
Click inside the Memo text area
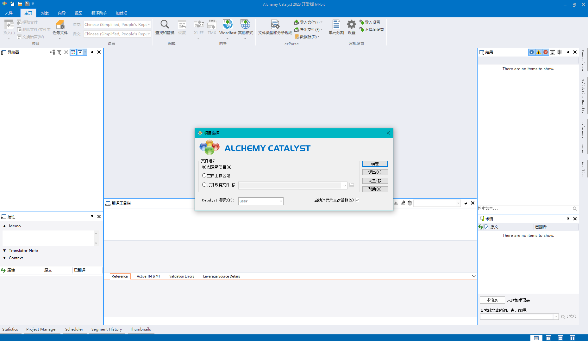tap(48, 238)
